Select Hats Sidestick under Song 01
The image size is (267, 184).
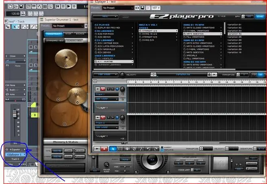194,34
